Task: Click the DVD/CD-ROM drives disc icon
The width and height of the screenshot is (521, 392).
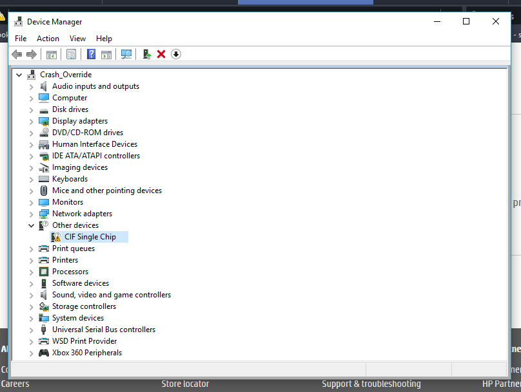Action: click(x=44, y=133)
